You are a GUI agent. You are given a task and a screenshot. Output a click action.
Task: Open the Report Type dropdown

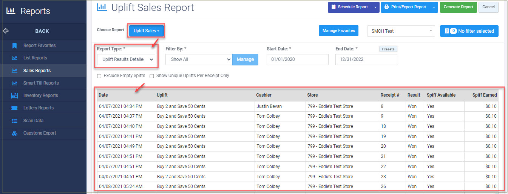(126, 59)
